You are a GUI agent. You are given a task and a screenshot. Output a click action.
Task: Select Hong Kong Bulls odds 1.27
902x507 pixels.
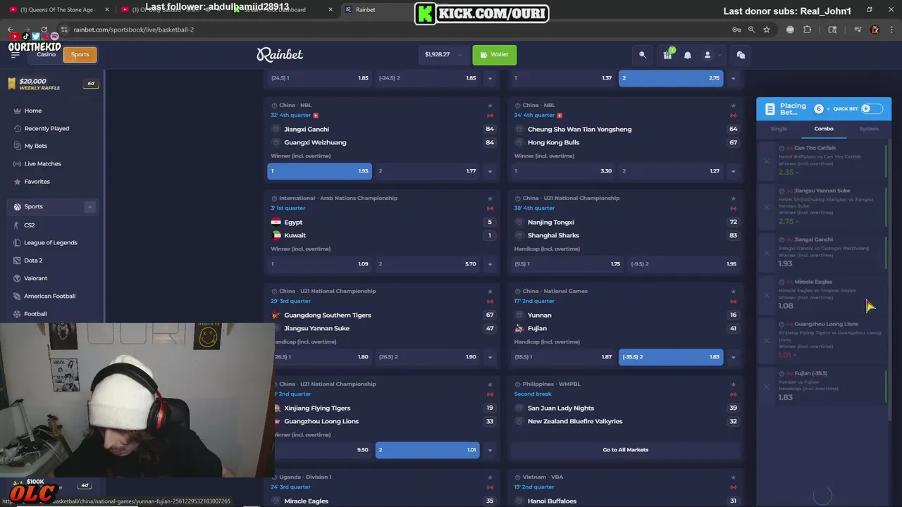[671, 171]
